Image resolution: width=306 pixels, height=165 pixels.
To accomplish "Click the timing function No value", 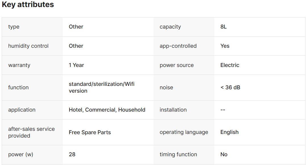I will 224,155.
